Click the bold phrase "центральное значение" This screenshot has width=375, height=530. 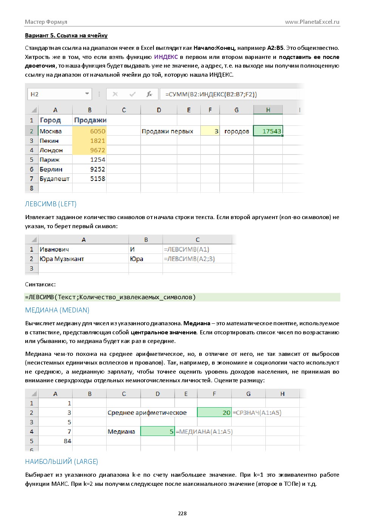[x=164, y=332]
